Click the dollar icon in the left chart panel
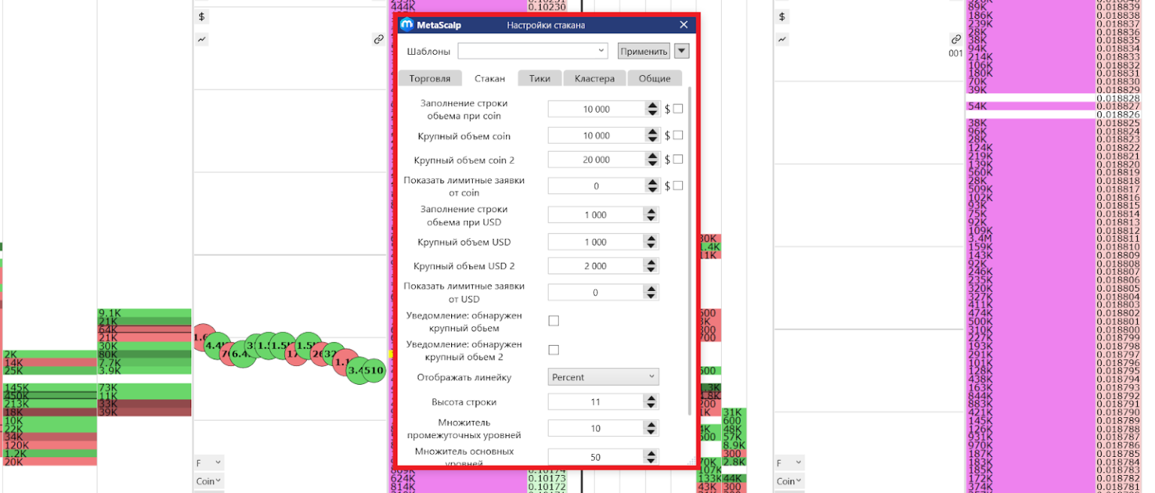1155x493 pixels. 202,17
